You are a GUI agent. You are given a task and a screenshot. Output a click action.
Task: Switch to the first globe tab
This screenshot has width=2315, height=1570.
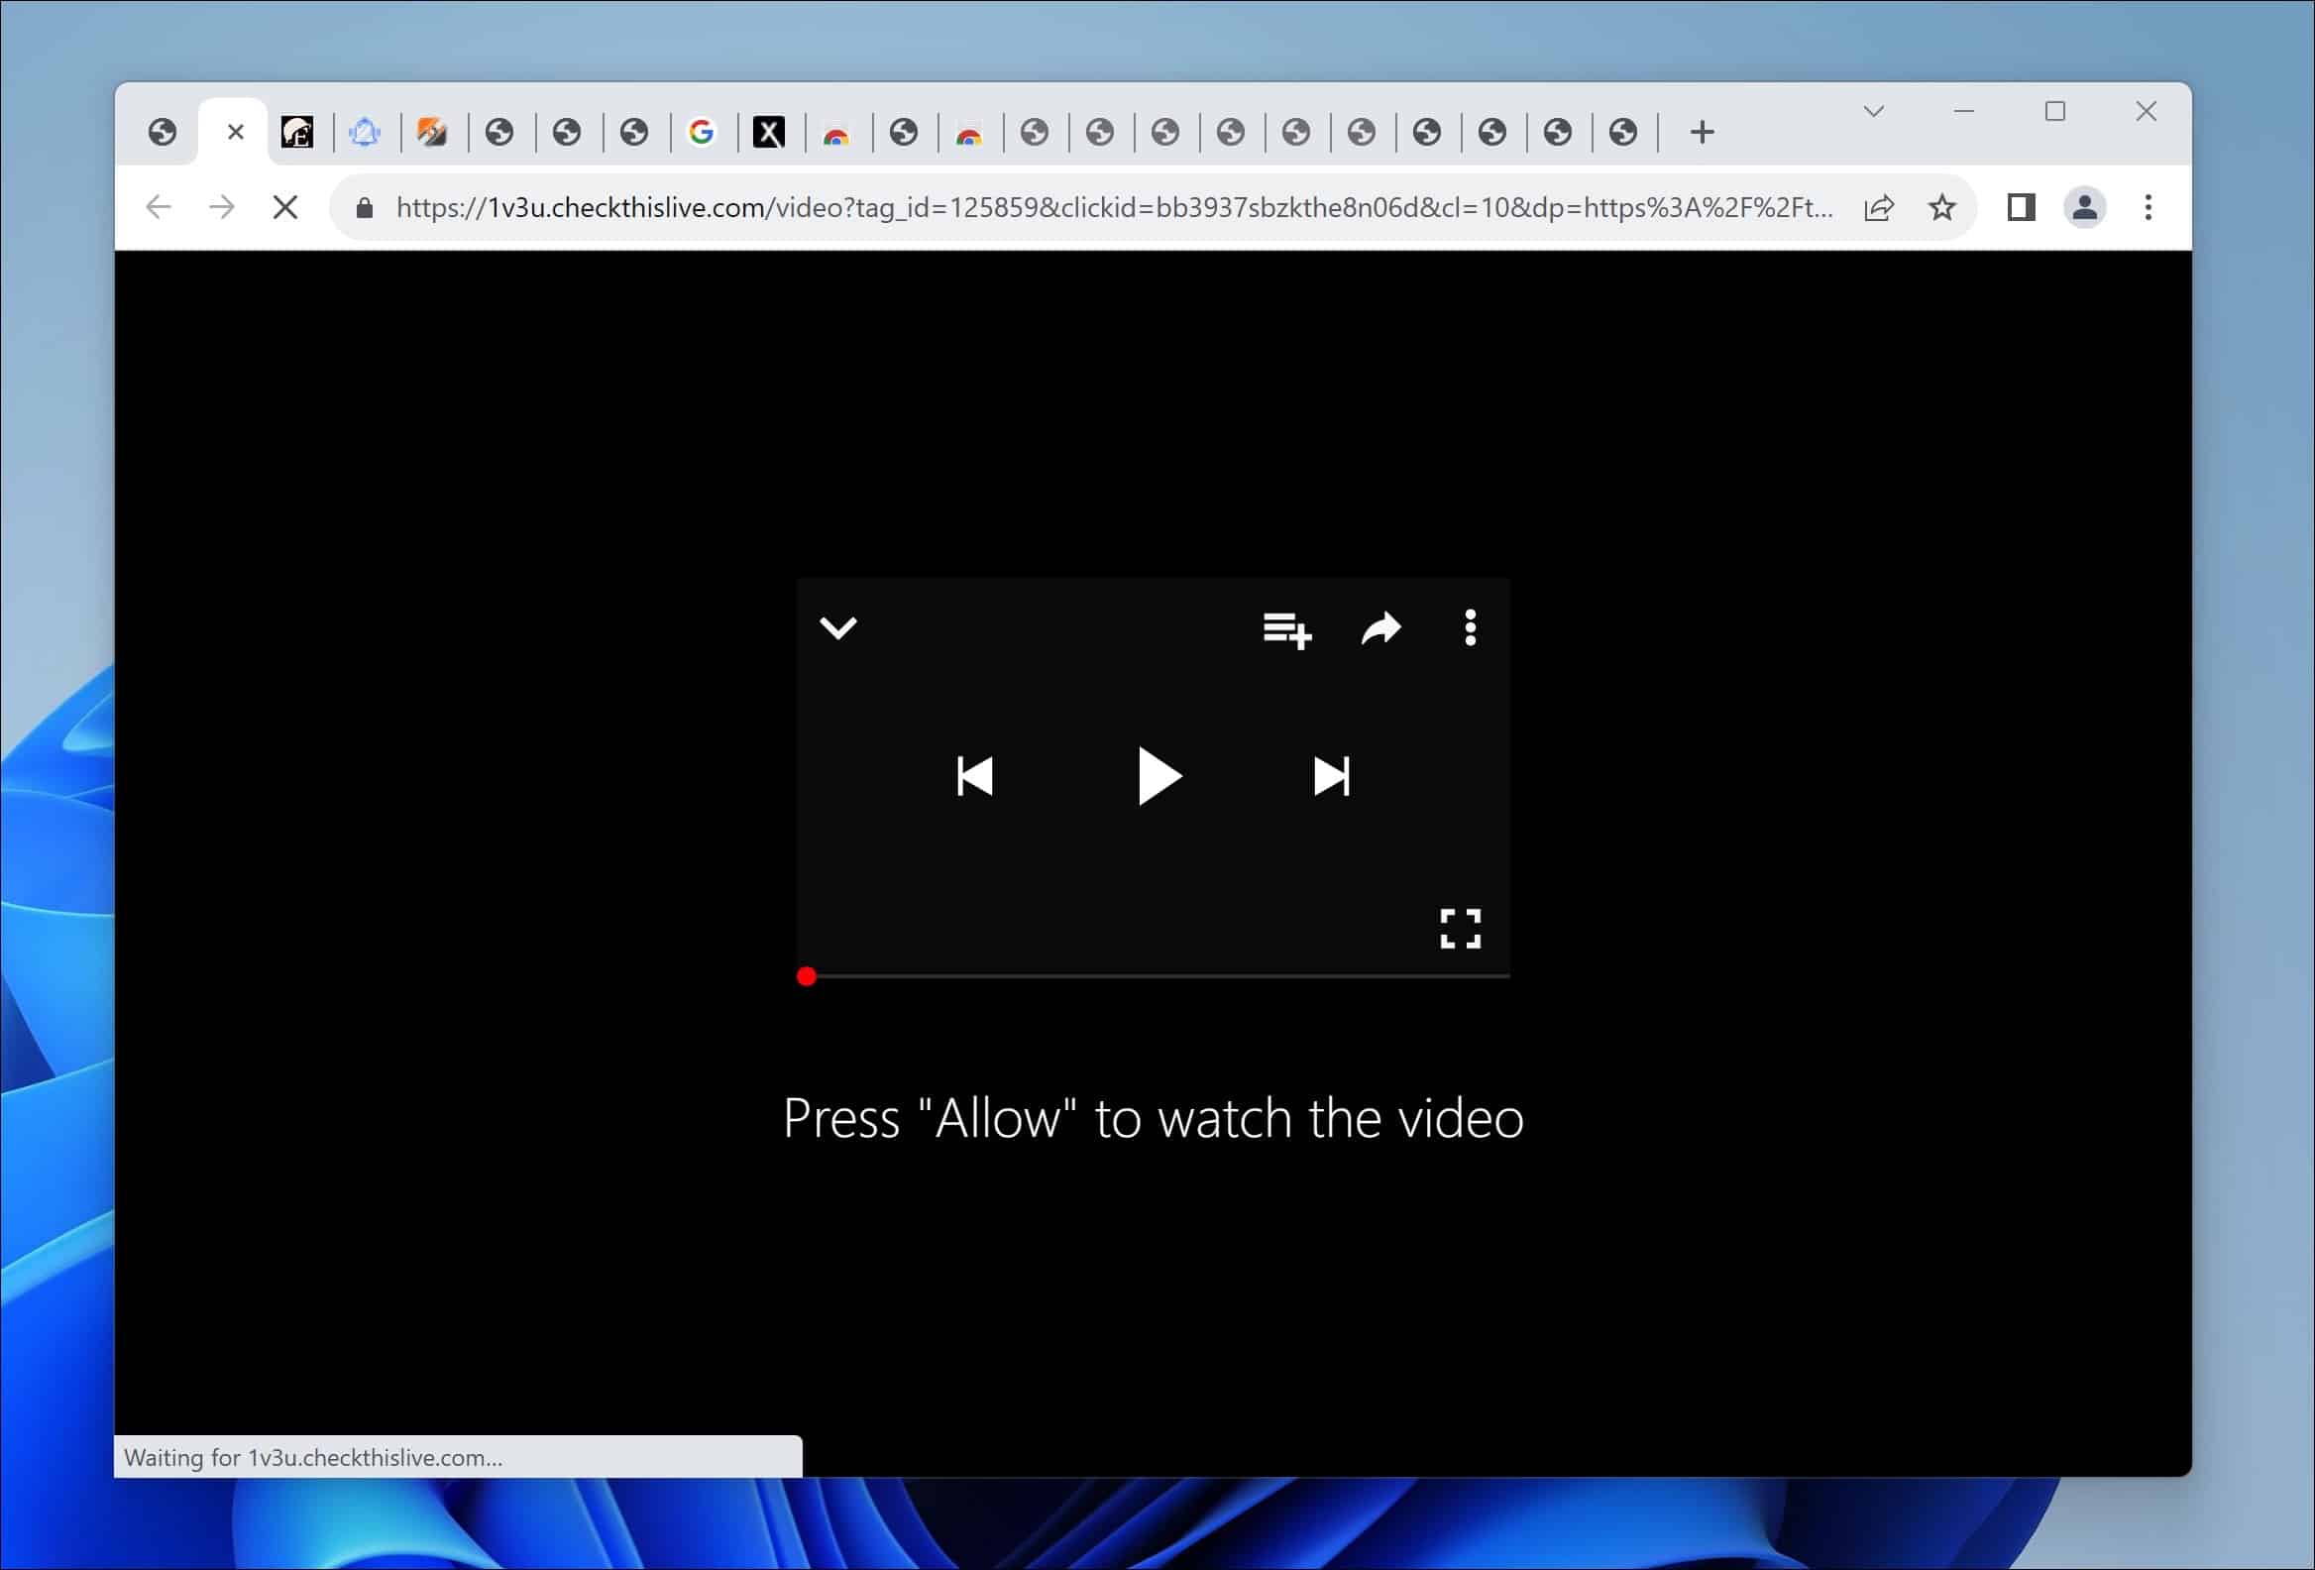pos(163,132)
